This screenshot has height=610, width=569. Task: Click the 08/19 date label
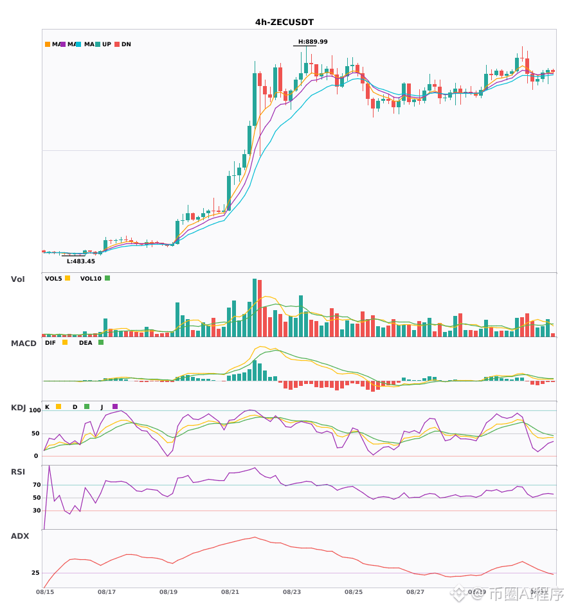tap(168, 592)
